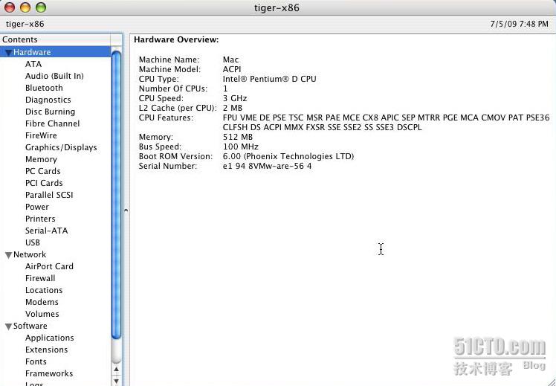Open PC Cards entry
556x386 pixels.
(42, 171)
